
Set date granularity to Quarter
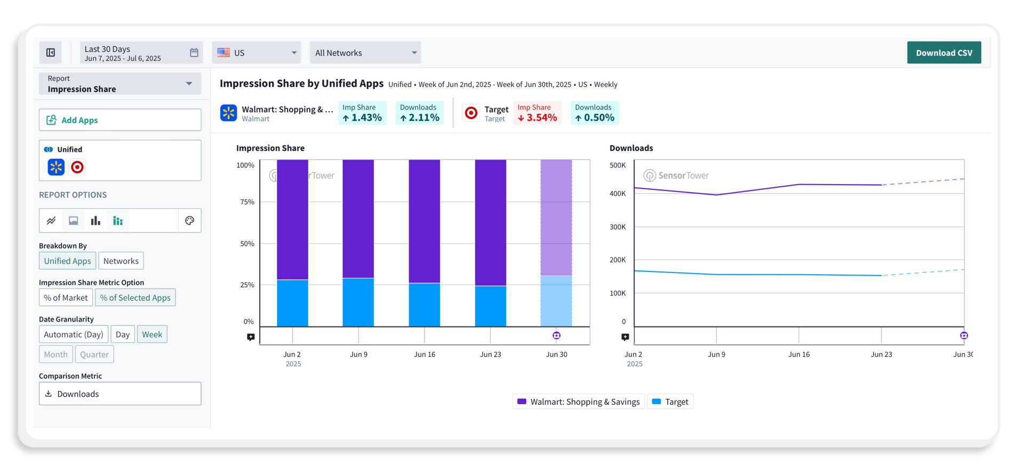pos(94,355)
